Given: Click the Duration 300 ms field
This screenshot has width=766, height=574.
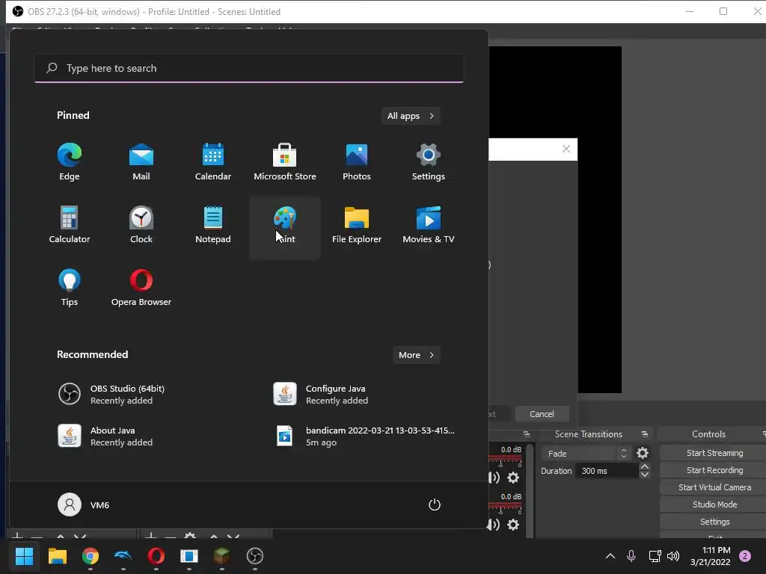Looking at the screenshot, I should coord(607,471).
